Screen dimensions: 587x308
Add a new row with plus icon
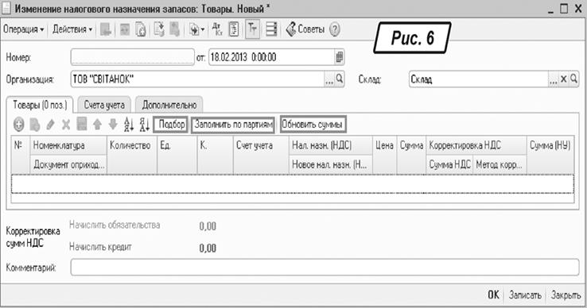[x=19, y=125]
